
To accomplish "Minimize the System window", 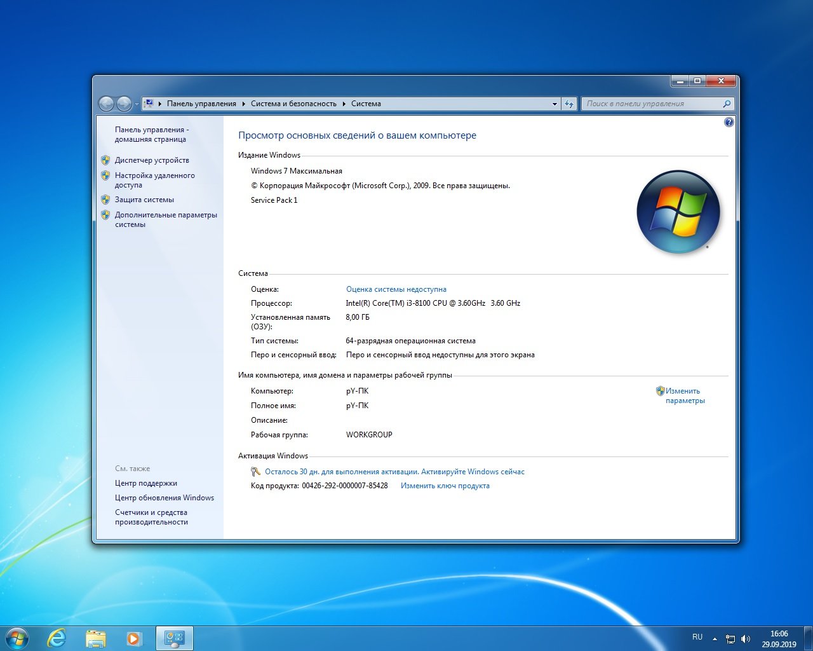I will pyautogui.click(x=680, y=81).
